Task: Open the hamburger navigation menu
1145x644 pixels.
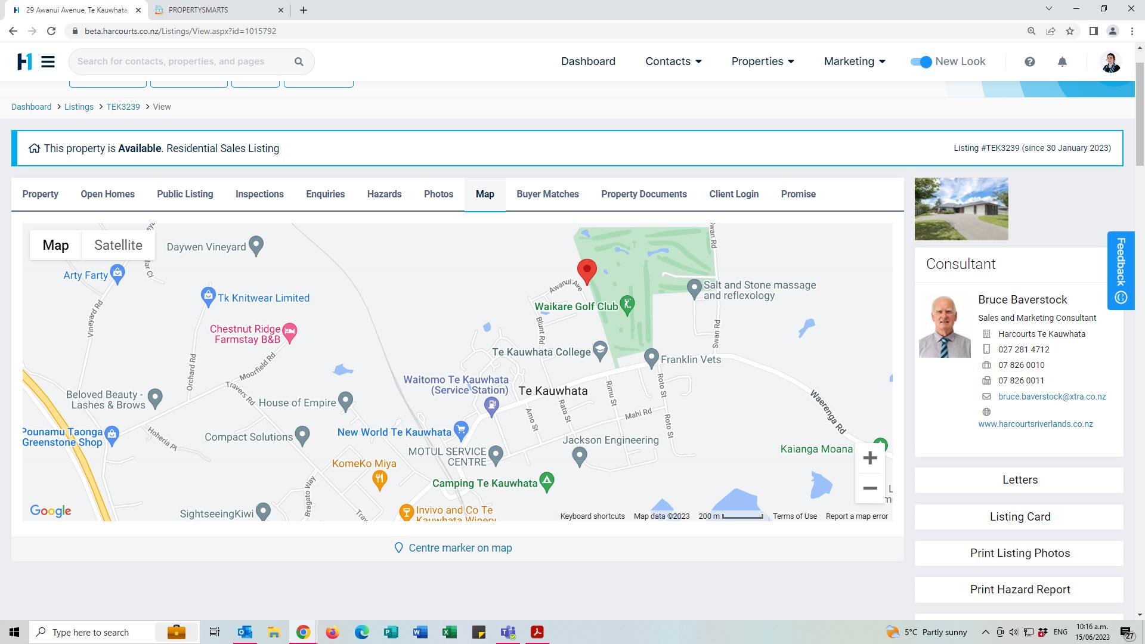Action: click(x=48, y=61)
